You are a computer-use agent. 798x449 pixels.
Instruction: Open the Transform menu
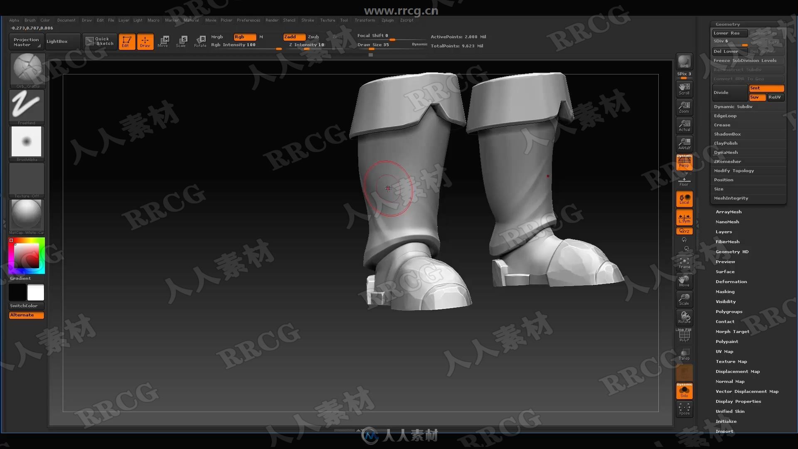click(365, 20)
